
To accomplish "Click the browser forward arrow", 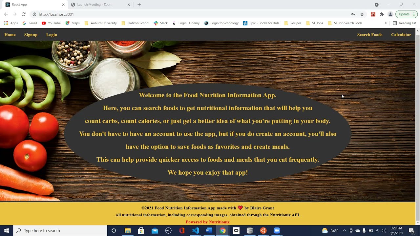I will tap(15, 14).
